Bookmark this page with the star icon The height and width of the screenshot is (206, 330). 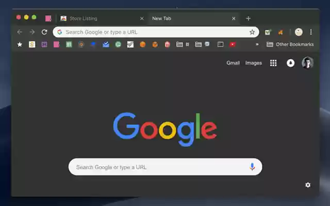click(x=252, y=32)
